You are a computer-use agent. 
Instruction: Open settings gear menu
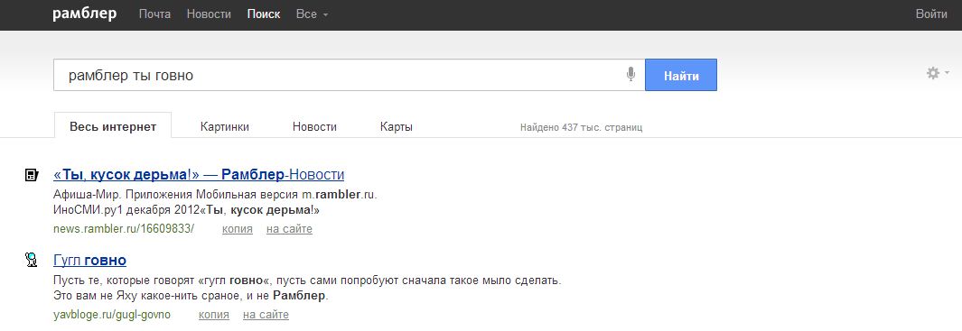pos(937,74)
